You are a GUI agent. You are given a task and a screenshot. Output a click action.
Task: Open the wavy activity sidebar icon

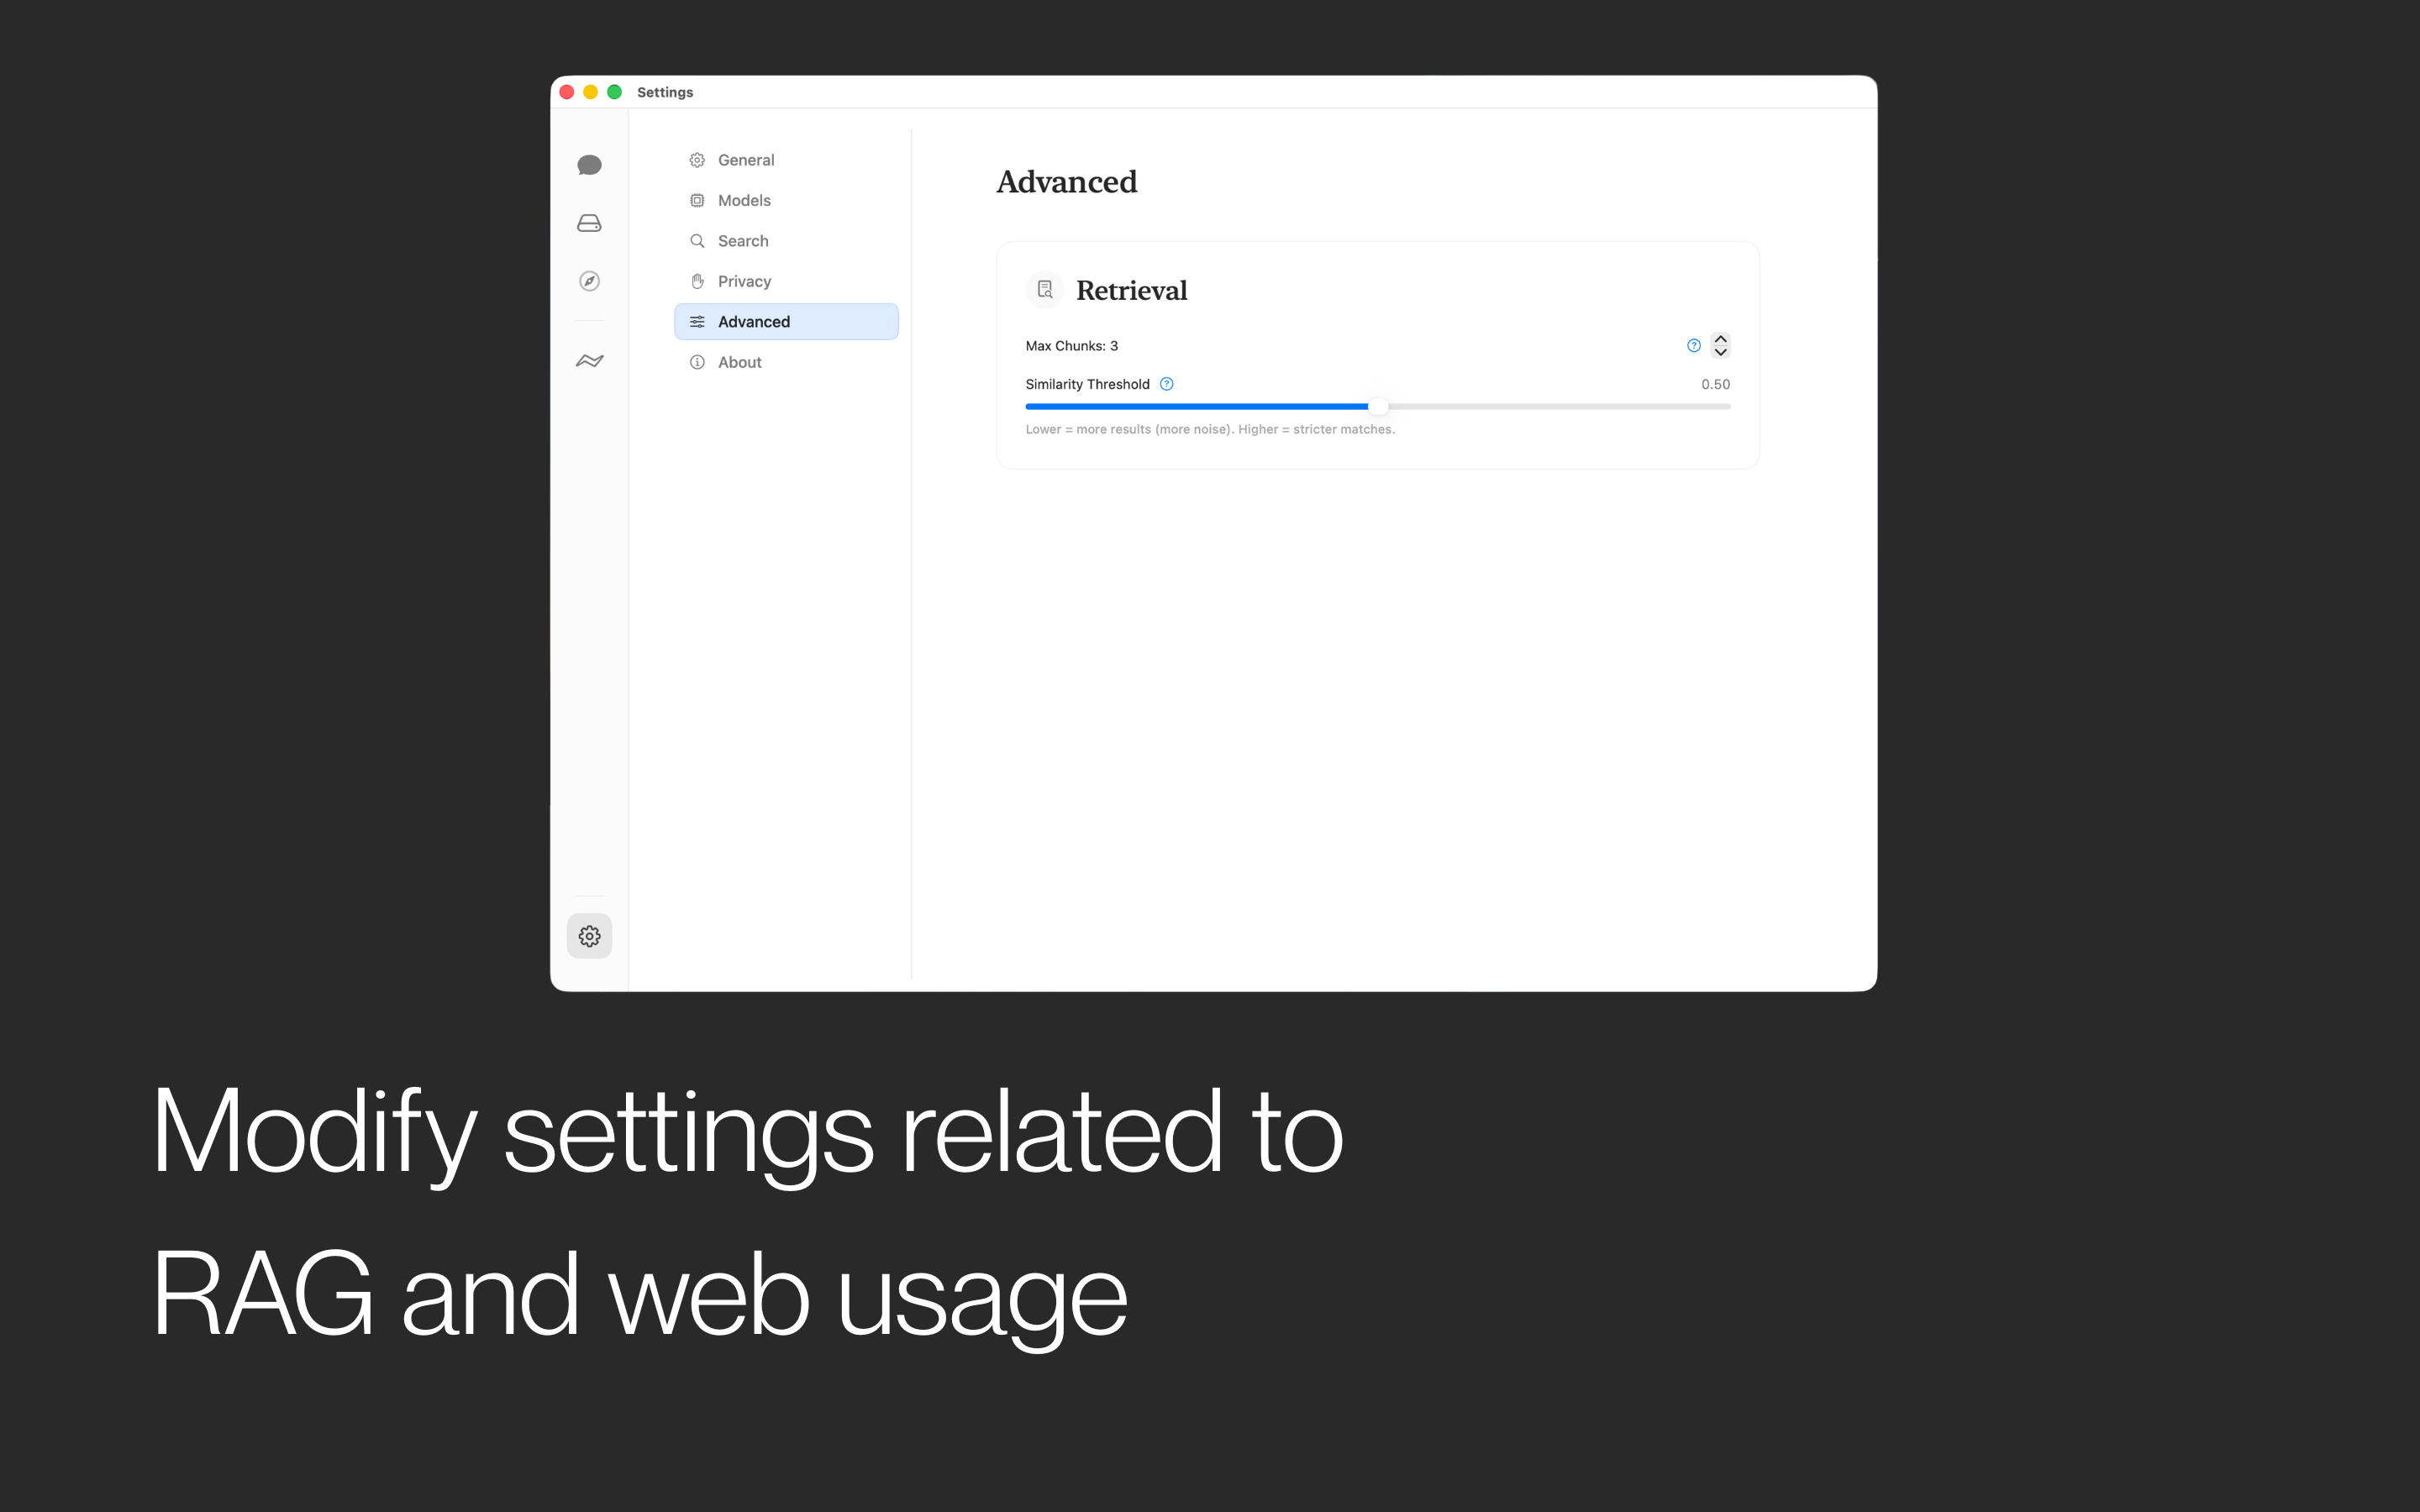tap(589, 360)
